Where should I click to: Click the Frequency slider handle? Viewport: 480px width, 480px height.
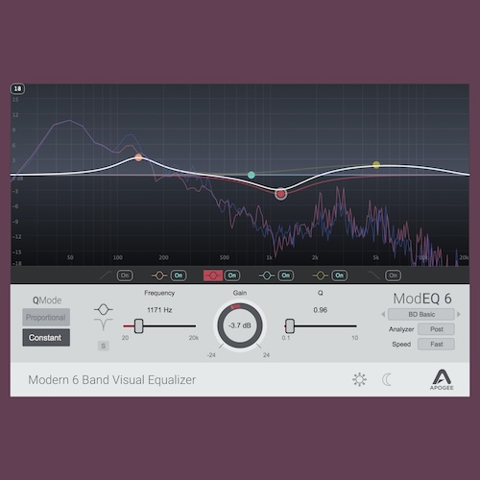click(x=138, y=325)
